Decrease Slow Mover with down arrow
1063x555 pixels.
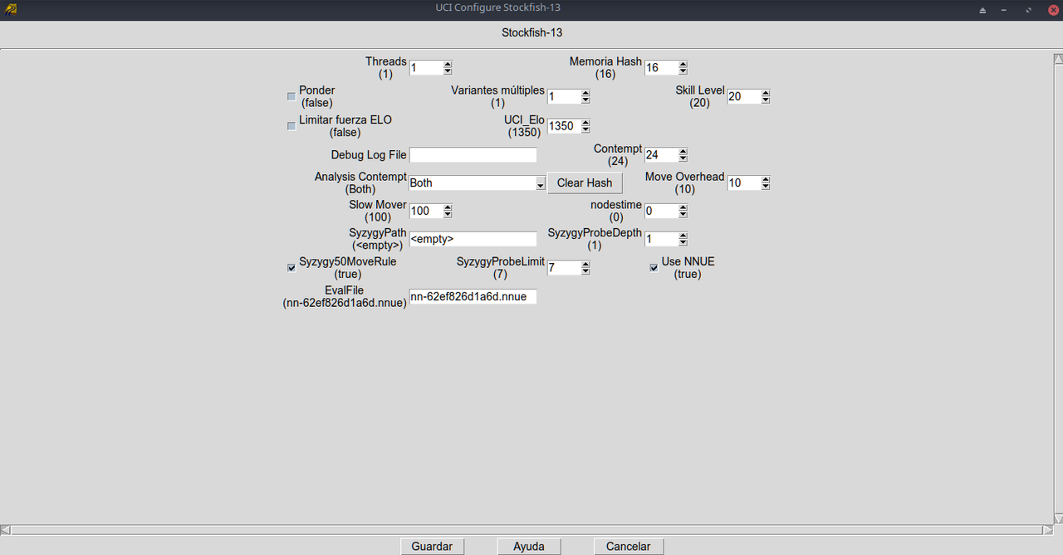click(448, 215)
